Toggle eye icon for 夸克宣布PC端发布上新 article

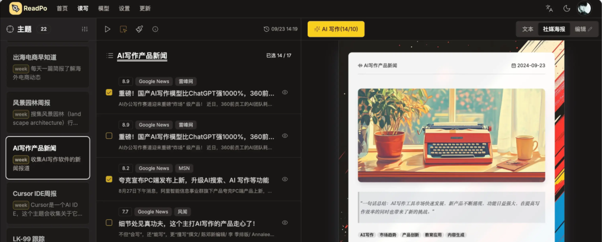click(285, 180)
